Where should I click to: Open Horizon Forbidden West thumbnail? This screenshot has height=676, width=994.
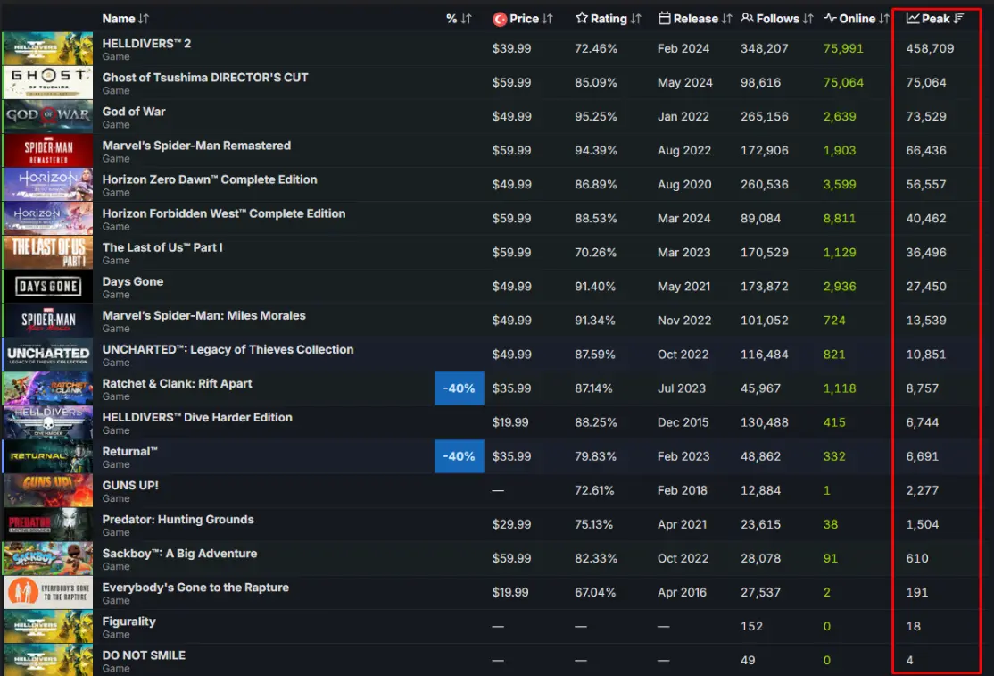point(48,218)
